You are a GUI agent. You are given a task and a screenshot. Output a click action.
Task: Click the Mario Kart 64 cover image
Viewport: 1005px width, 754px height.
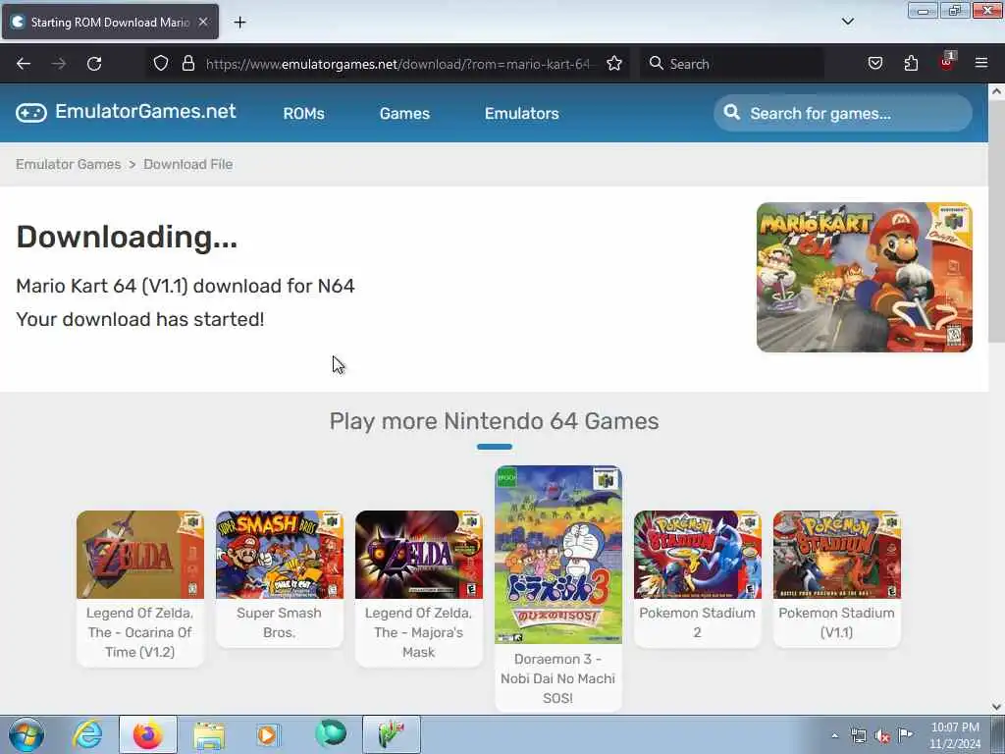click(x=864, y=277)
